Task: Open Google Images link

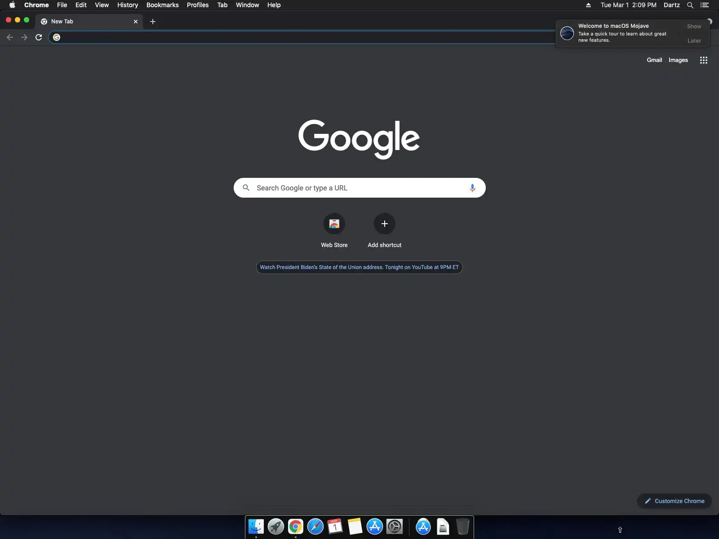Action: click(678, 60)
